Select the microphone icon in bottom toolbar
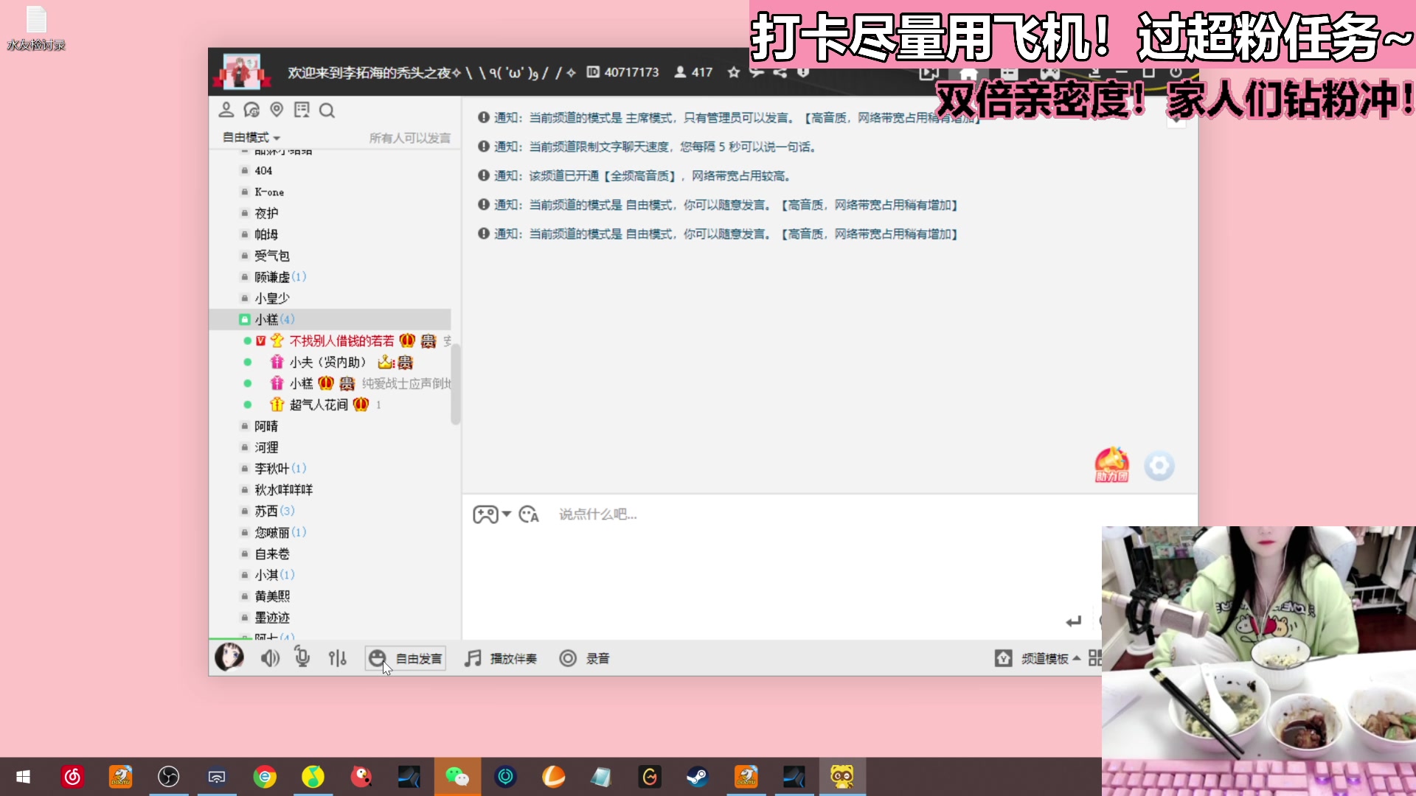 point(302,657)
